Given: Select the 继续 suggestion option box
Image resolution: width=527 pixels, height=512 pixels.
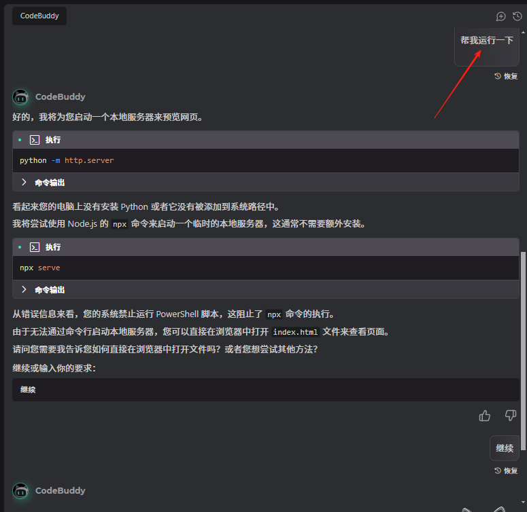Looking at the screenshot, I should tap(265, 390).
